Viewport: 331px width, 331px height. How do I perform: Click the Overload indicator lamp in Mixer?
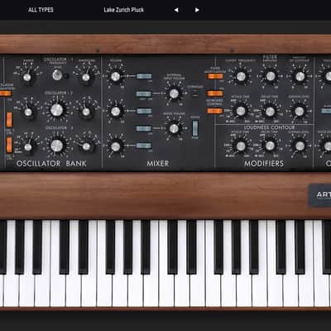click(x=195, y=94)
